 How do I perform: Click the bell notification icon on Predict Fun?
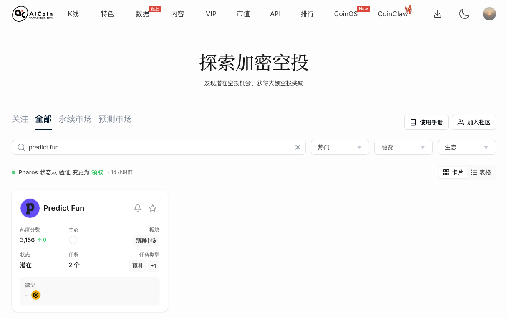pos(138,208)
